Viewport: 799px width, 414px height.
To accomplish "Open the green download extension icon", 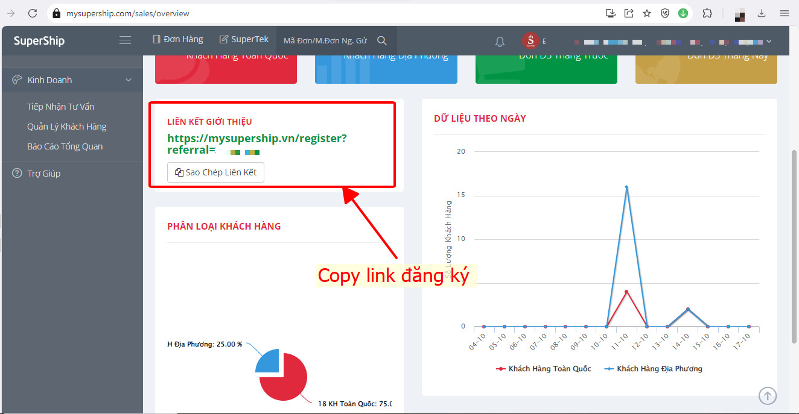I will pyautogui.click(x=683, y=13).
